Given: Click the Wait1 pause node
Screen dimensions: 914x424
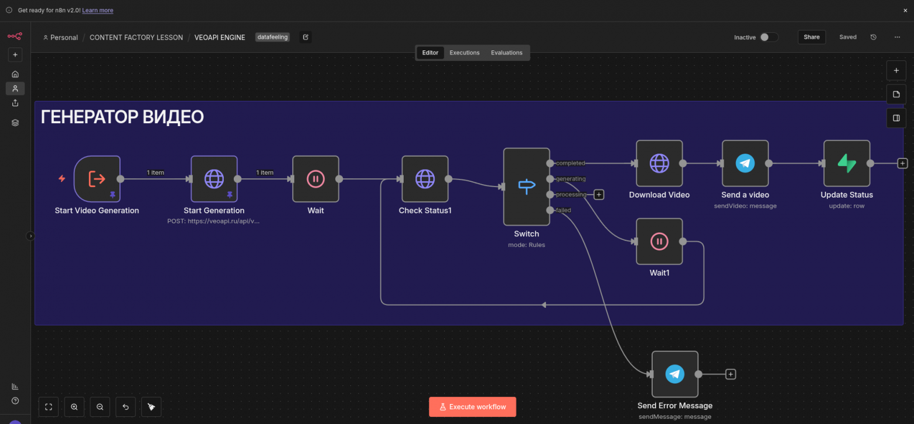Looking at the screenshot, I should 659,241.
